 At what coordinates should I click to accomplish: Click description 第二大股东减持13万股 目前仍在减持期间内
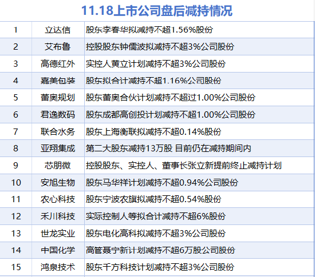click(168, 148)
